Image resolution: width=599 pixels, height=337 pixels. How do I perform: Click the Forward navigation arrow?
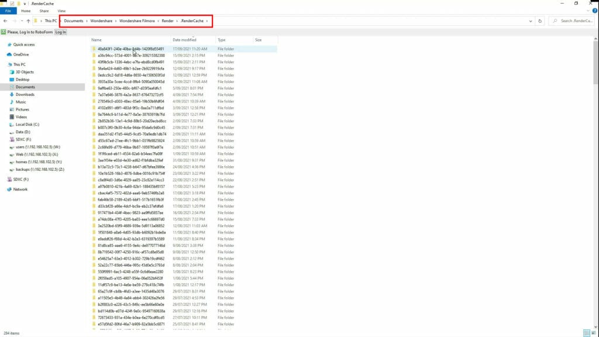tap(15, 21)
